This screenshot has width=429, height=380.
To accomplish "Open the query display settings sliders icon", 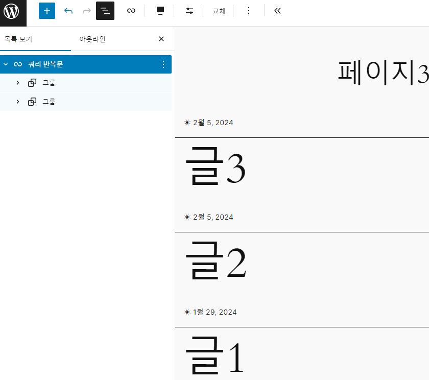I will click(x=189, y=11).
